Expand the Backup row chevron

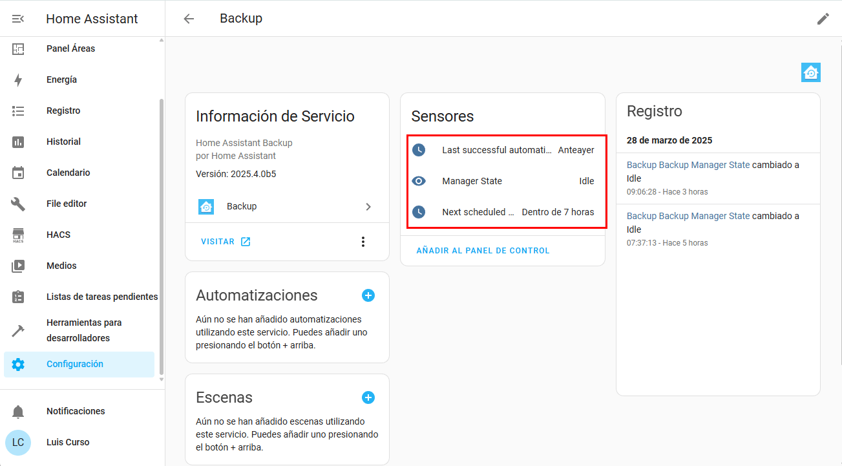tap(368, 207)
